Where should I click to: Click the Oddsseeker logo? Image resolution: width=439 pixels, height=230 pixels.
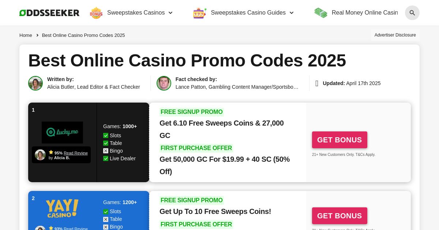(49, 12)
